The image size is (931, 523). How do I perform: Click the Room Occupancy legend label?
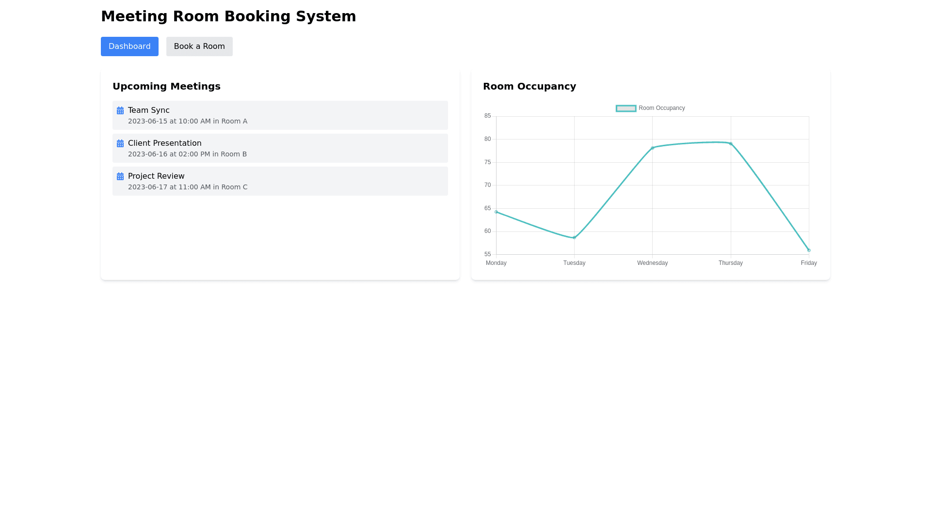click(x=661, y=108)
